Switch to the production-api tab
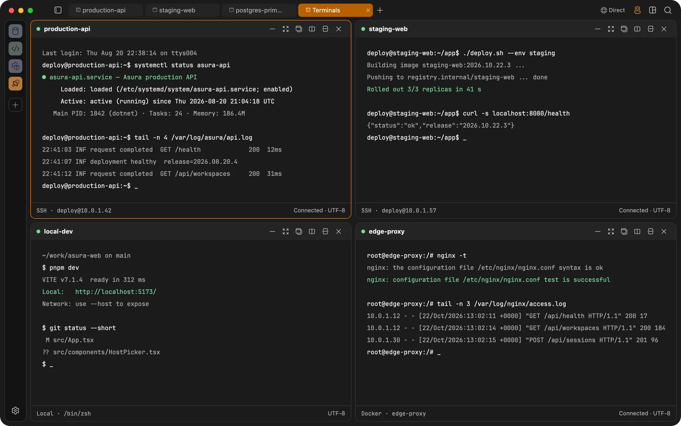This screenshot has width=681, height=426. pos(106,10)
